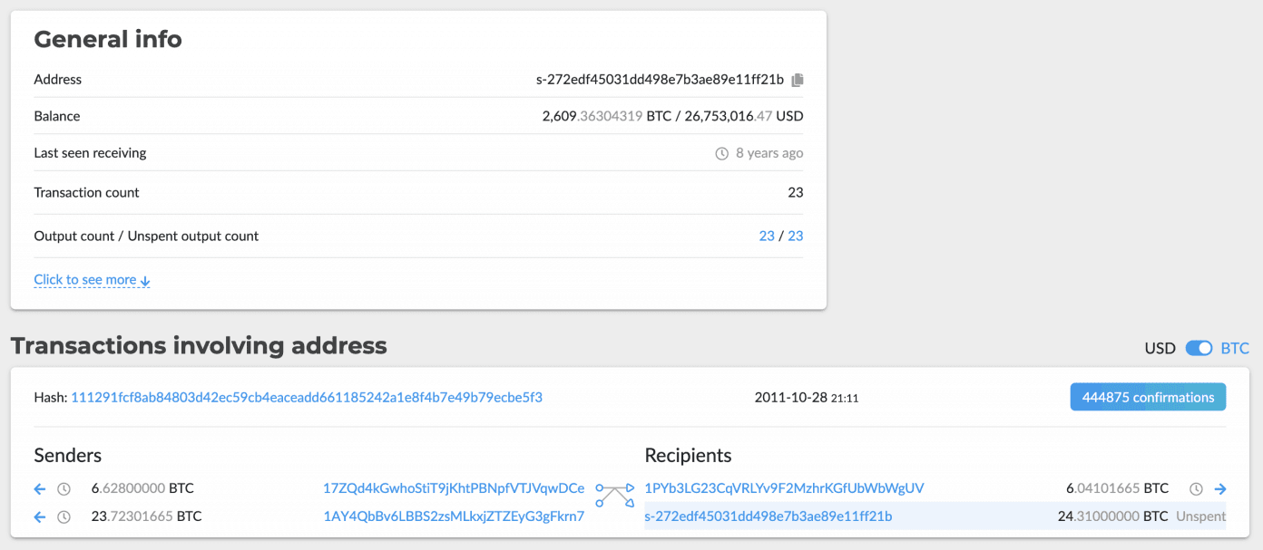The height and width of the screenshot is (550, 1263).
Task: Open recipient address 1PYb3LG23CqVRLYv9F2MzhrKGfUbWbWgUV
Action: pyautogui.click(x=784, y=488)
